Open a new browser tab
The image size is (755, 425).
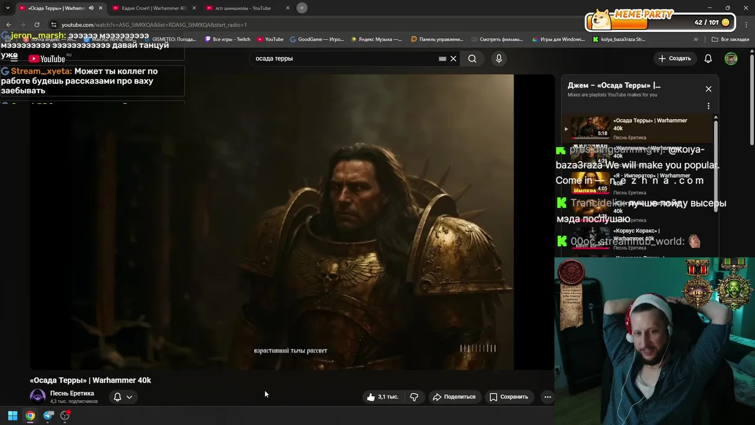pos(302,8)
